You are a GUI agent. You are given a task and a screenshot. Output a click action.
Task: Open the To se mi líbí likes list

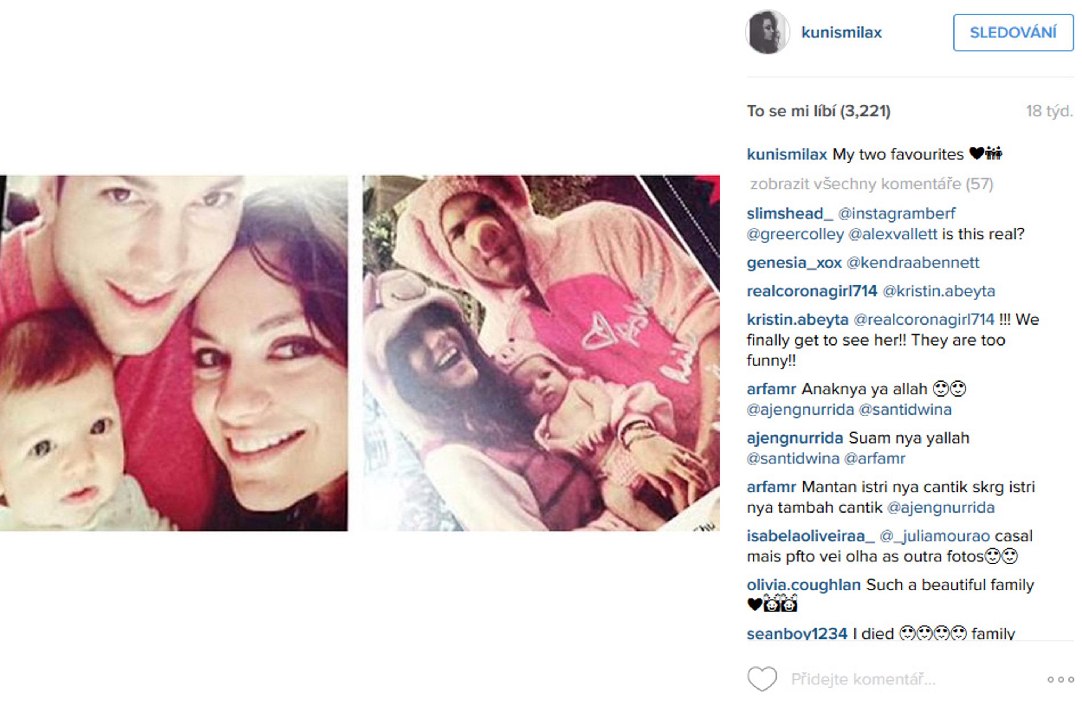[819, 111]
